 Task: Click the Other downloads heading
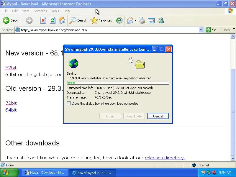point(32,143)
